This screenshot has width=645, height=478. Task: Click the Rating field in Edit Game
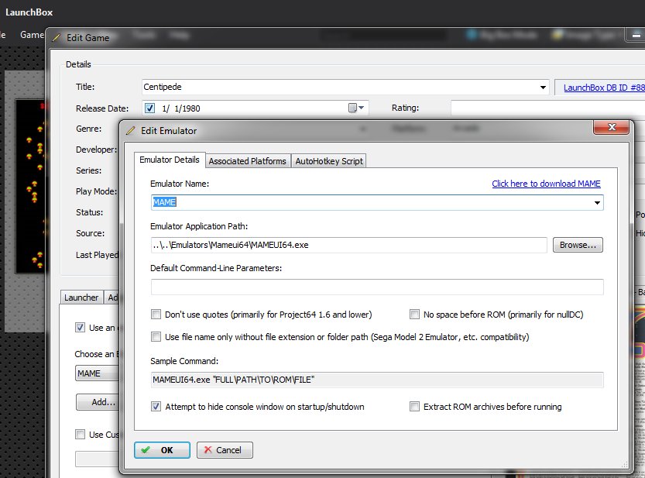[x=548, y=108]
